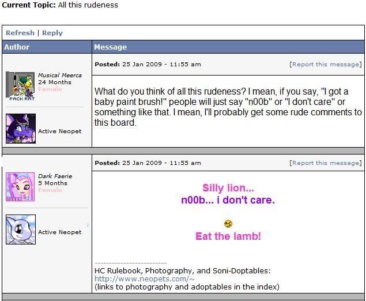
Task: Click the Dark Faerie user title
Action: (x=55, y=176)
